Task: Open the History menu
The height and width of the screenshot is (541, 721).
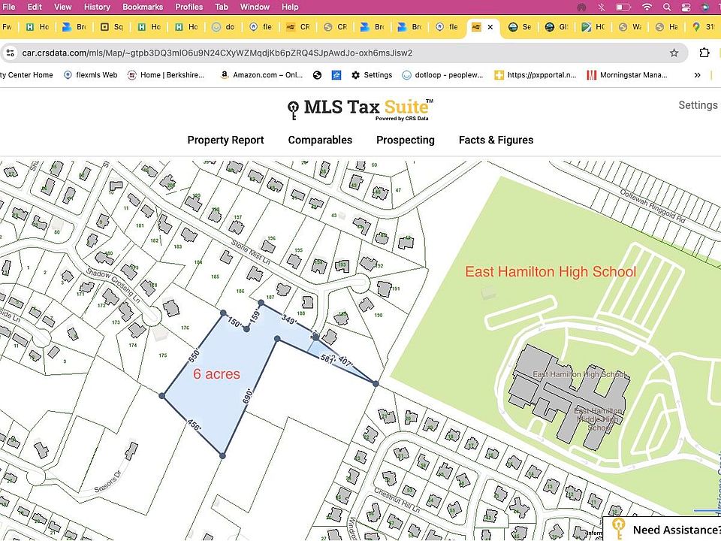Action: point(97,7)
